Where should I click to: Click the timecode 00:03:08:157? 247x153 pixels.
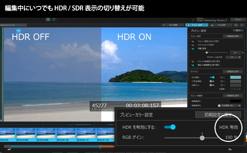[x=143, y=106]
